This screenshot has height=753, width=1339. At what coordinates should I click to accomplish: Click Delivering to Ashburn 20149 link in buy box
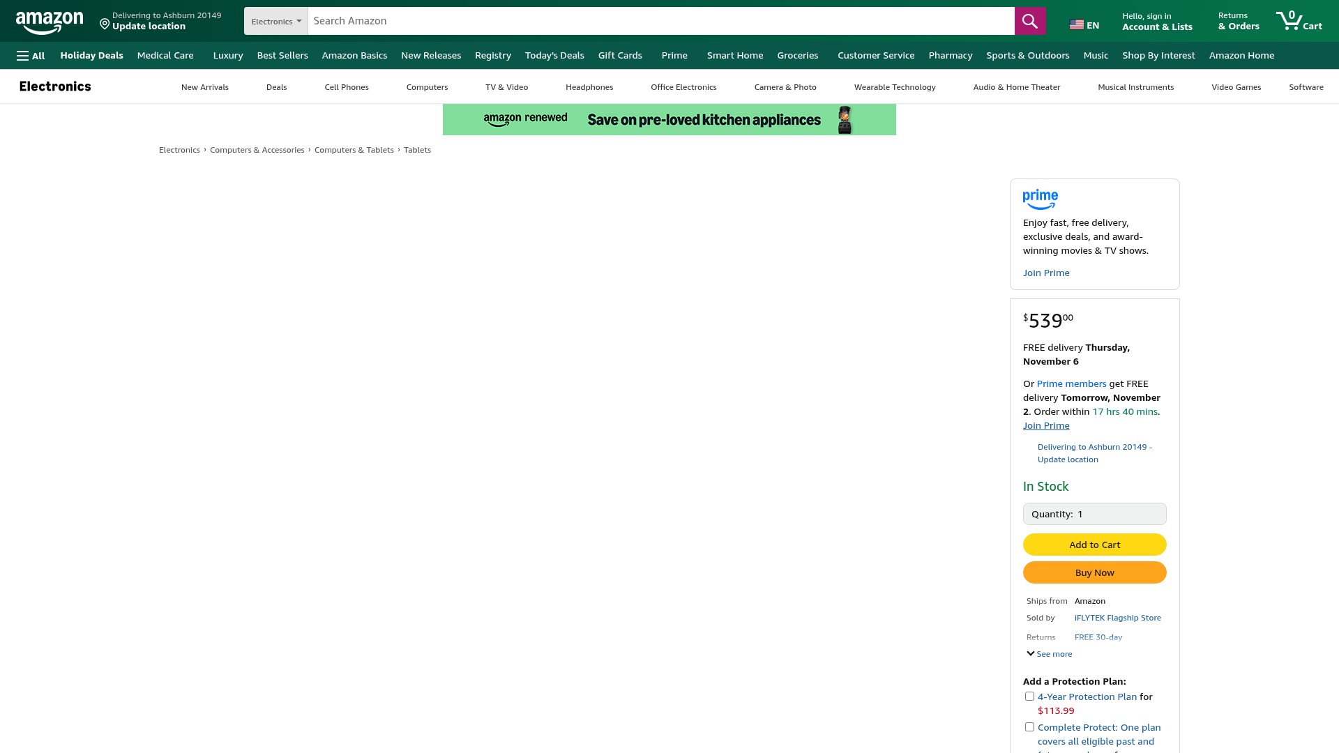(1094, 453)
